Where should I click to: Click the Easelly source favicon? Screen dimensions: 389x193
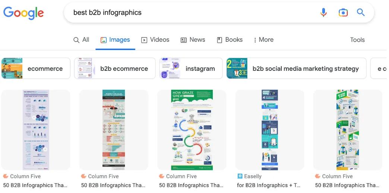point(240,176)
